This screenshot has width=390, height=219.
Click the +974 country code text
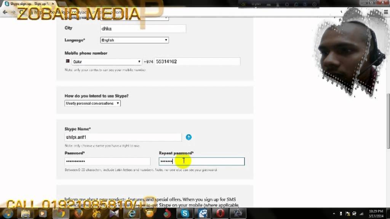(149, 62)
